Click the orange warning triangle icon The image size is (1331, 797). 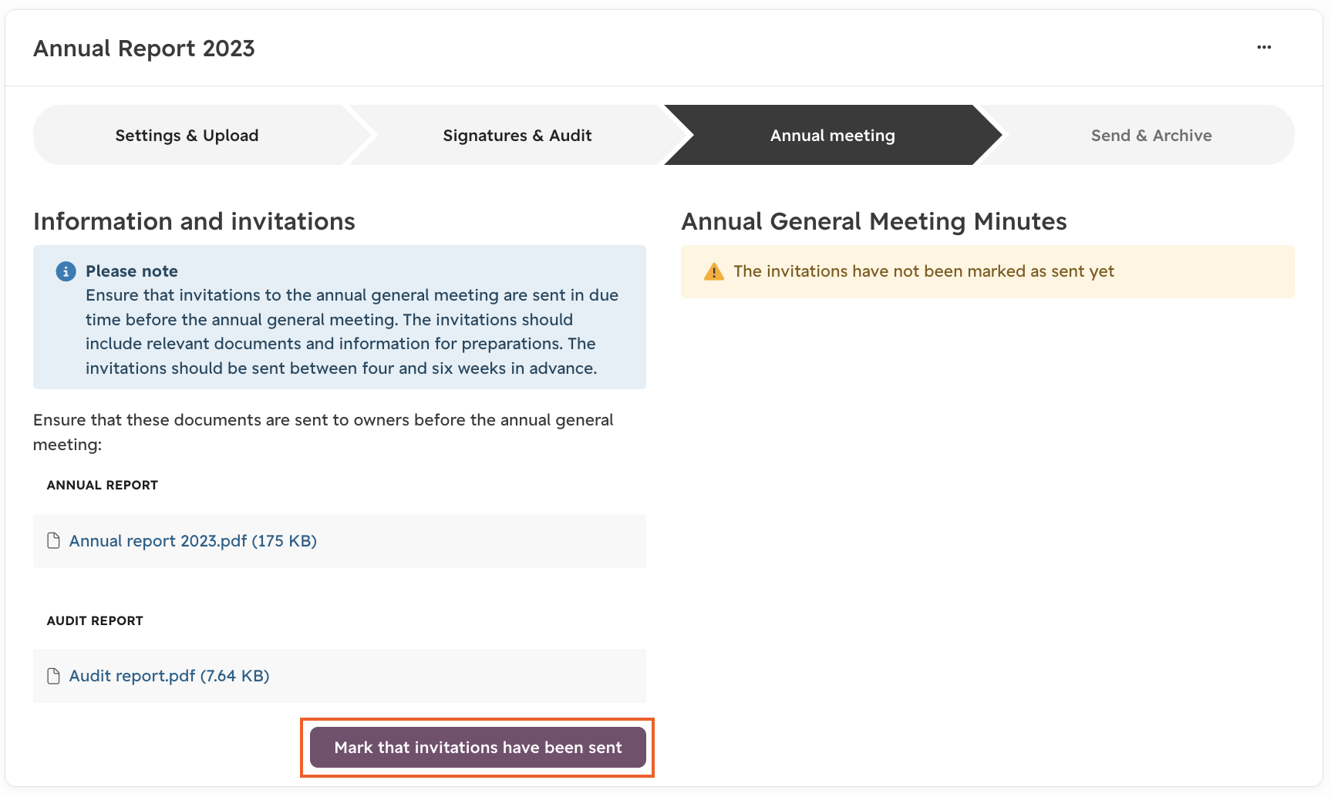[x=714, y=271]
